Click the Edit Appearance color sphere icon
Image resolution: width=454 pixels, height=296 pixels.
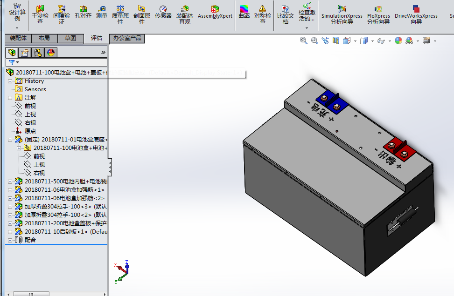398,40
